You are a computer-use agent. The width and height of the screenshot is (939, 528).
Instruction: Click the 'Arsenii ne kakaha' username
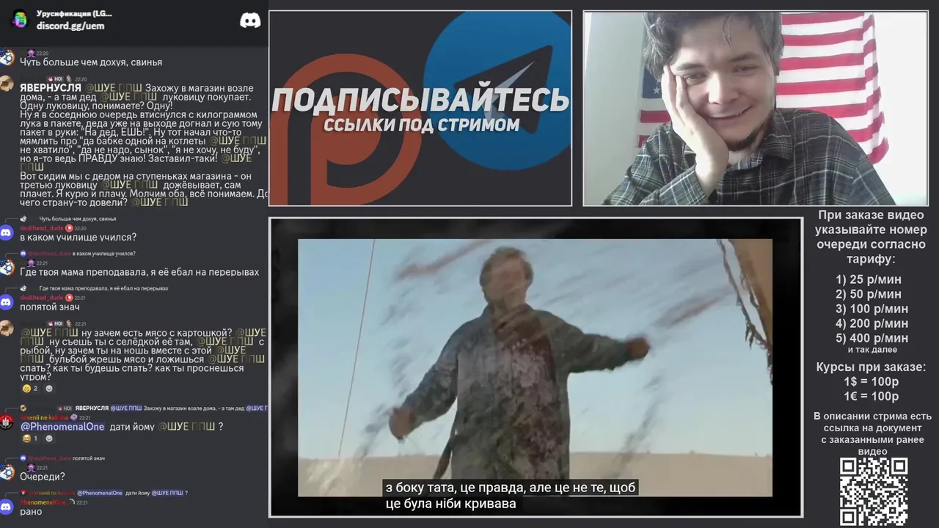tap(44, 417)
